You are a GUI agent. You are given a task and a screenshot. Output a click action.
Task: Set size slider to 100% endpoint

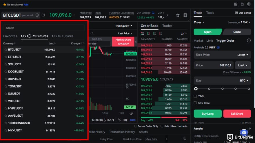[x=249, y=89]
